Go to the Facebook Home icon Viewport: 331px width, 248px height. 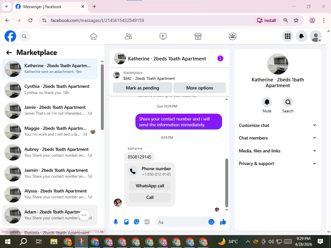93,36
